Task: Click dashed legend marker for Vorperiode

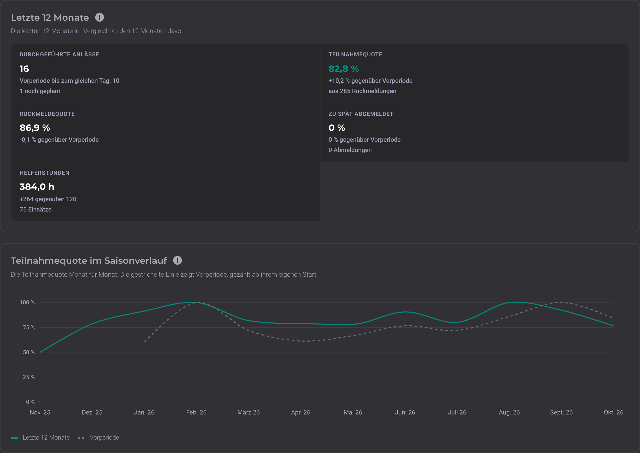Action: tap(81, 438)
